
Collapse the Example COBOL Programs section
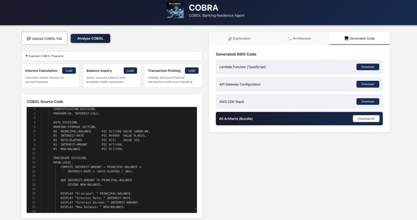[x=112, y=56]
